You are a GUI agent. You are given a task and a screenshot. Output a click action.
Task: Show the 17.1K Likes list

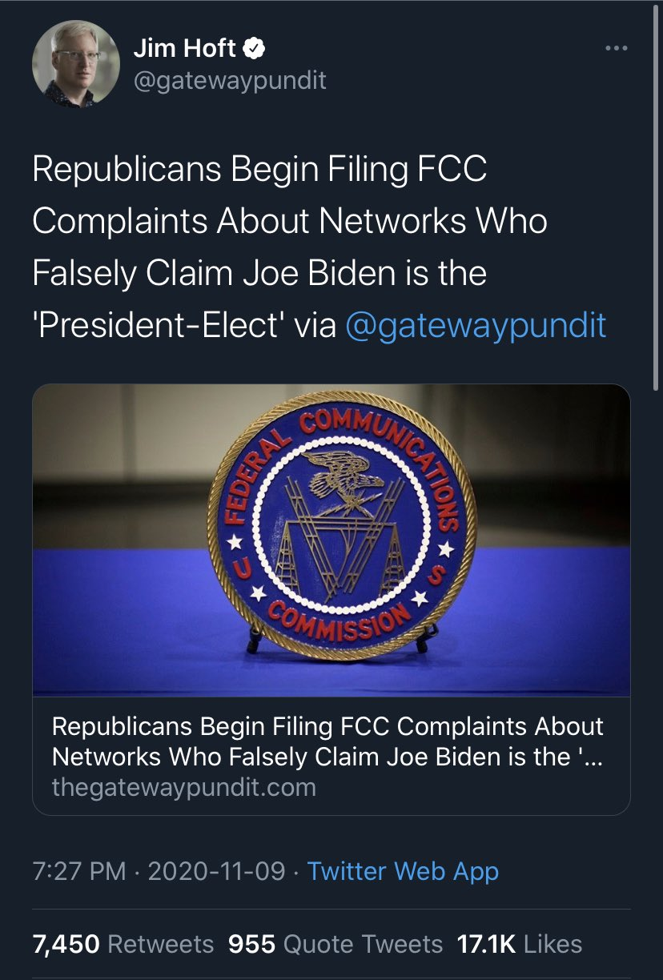pyautogui.click(x=519, y=943)
